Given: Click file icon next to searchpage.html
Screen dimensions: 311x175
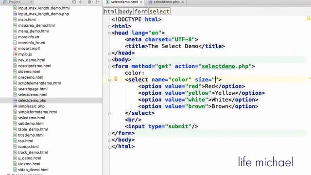Looking at the screenshot, I should pos(15,88).
